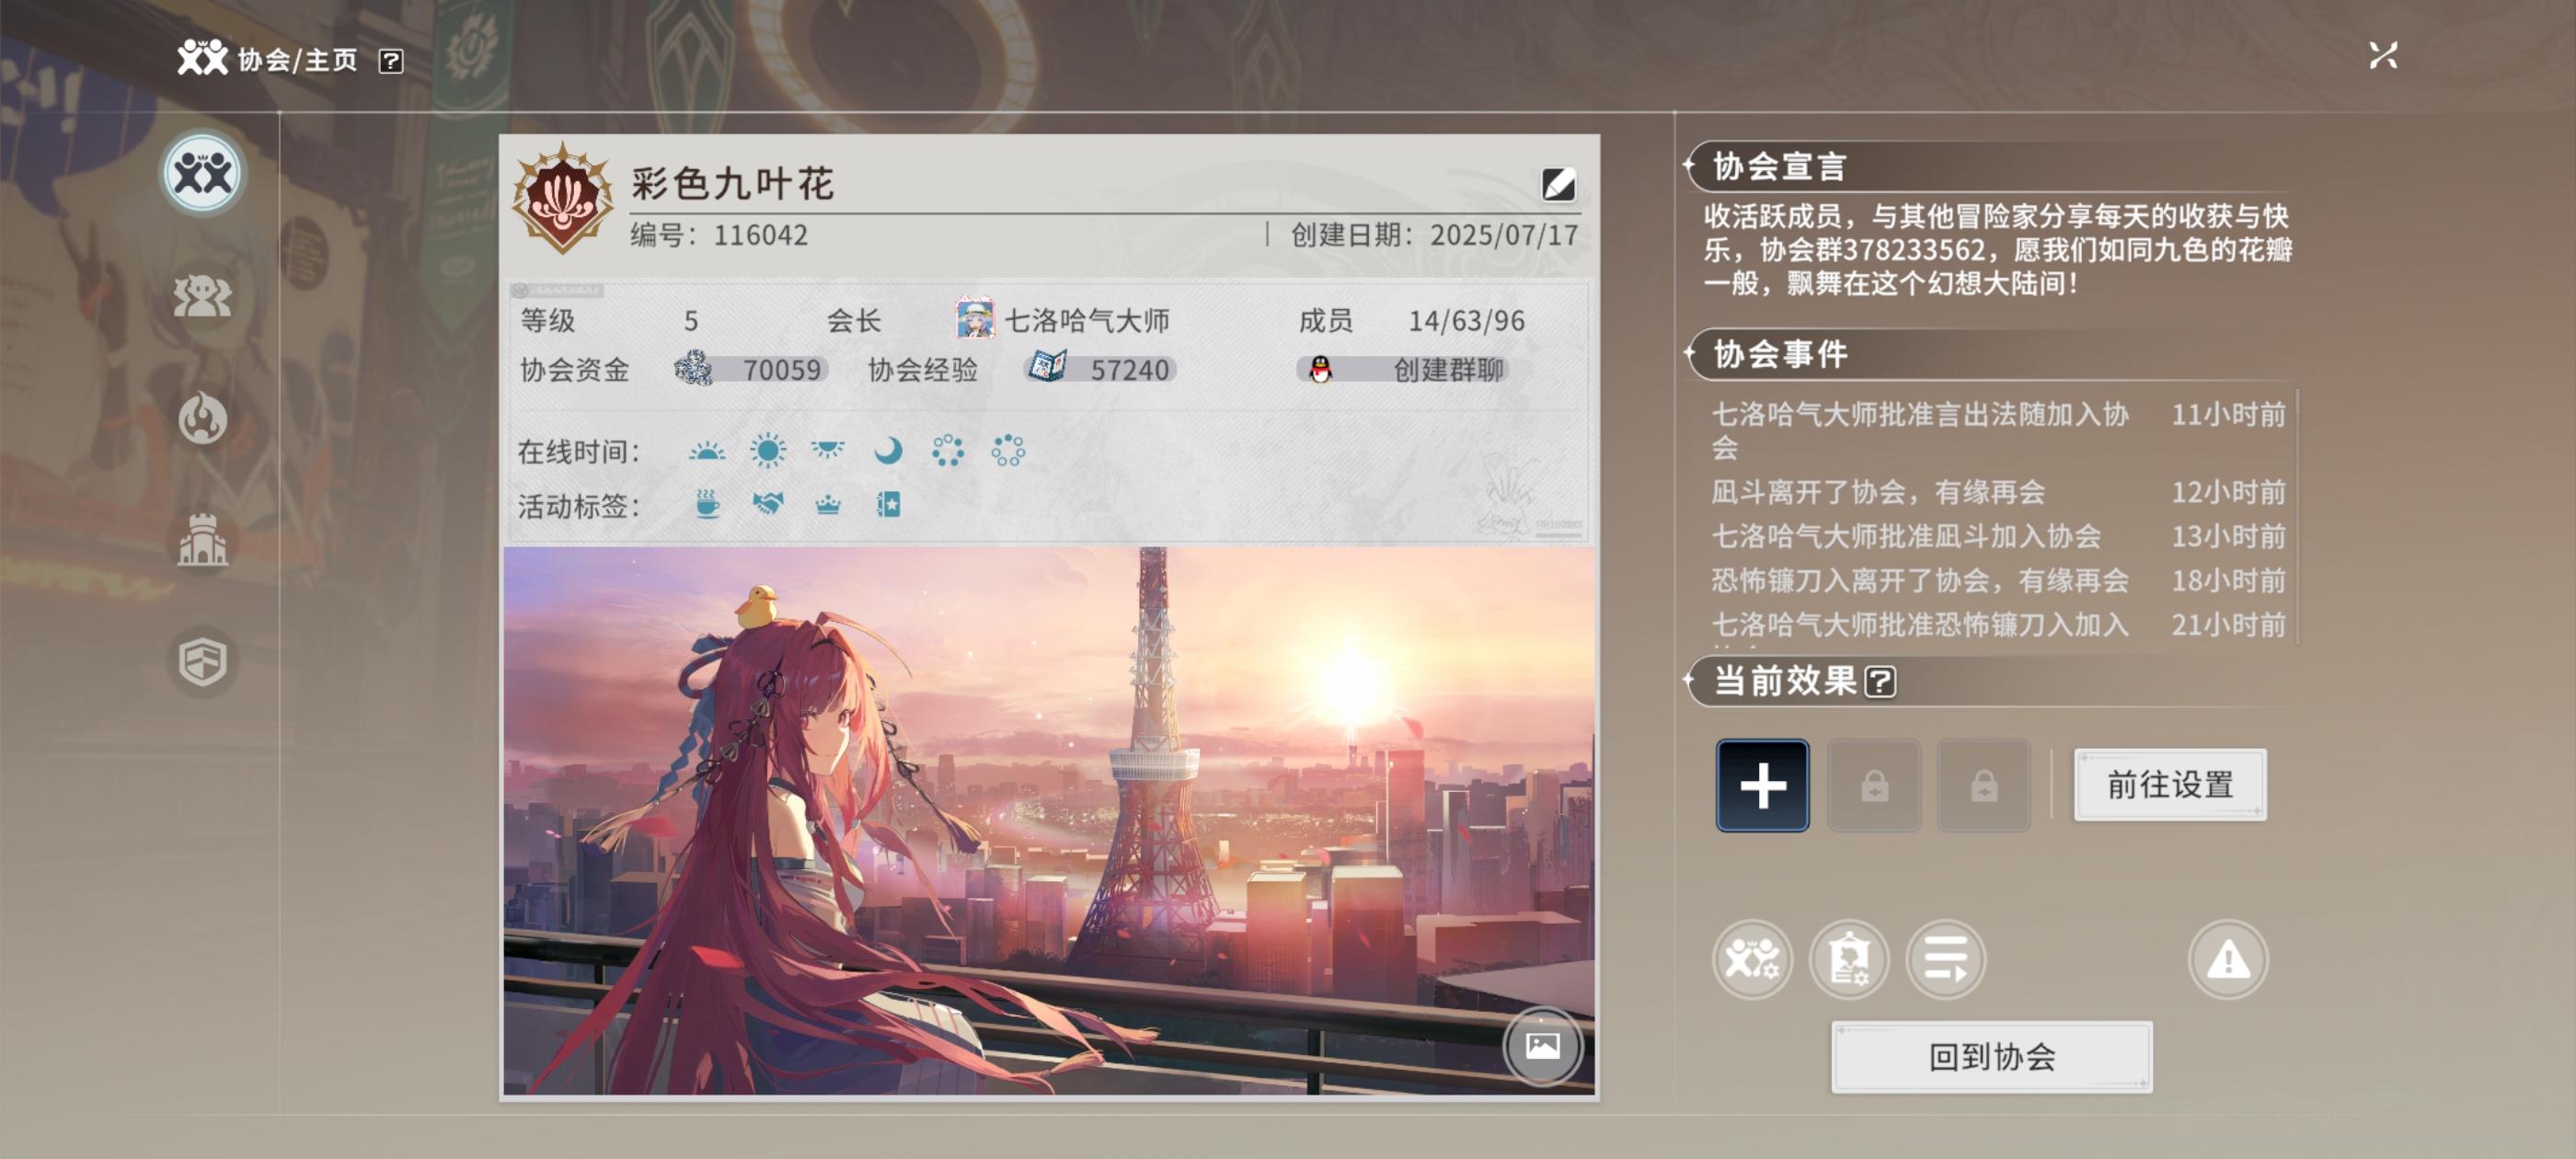Image resolution: width=2576 pixels, height=1159 pixels.
Task: Open the flame activity sidebar tab
Action: click(x=202, y=418)
